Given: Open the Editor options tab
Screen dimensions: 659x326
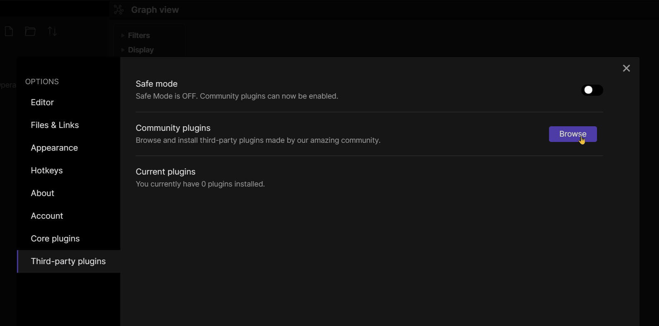Looking at the screenshot, I should (x=42, y=102).
